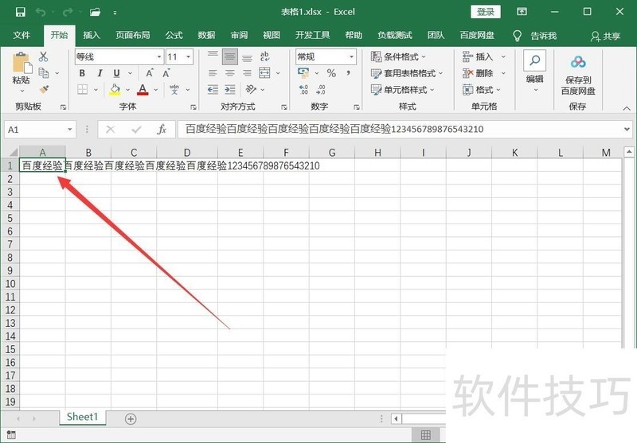The height and width of the screenshot is (443, 637).
Task: Merge and center the selected cells
Action: 264,73
